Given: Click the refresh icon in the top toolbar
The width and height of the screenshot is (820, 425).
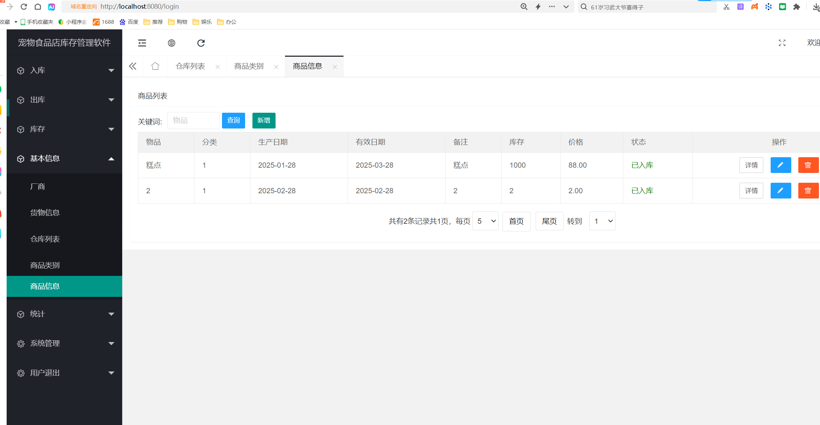Looking at the screenshot, I should pyautogui.click(x=201, y=43).
